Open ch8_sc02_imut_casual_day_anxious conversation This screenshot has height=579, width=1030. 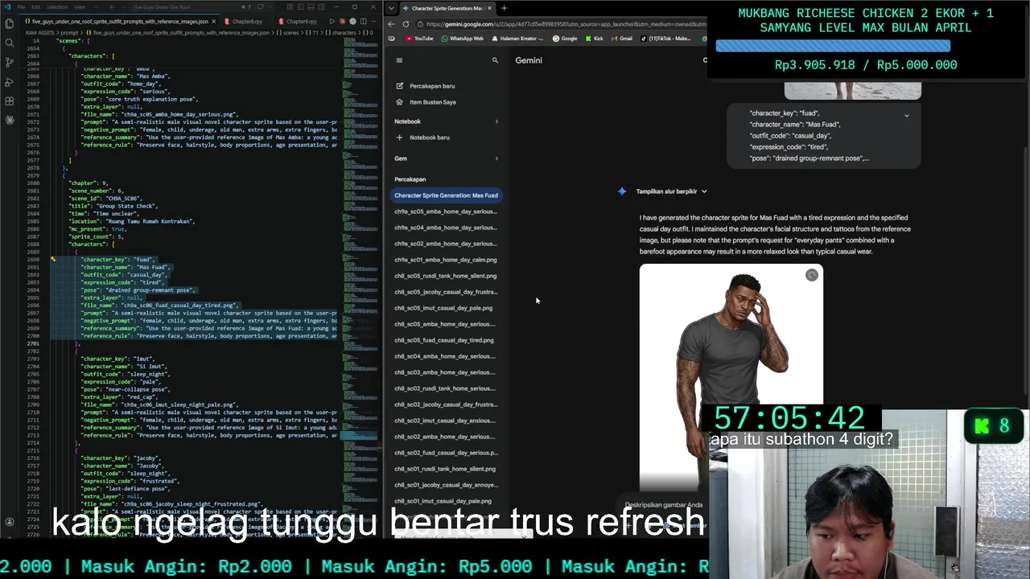[x=446, y=421]
